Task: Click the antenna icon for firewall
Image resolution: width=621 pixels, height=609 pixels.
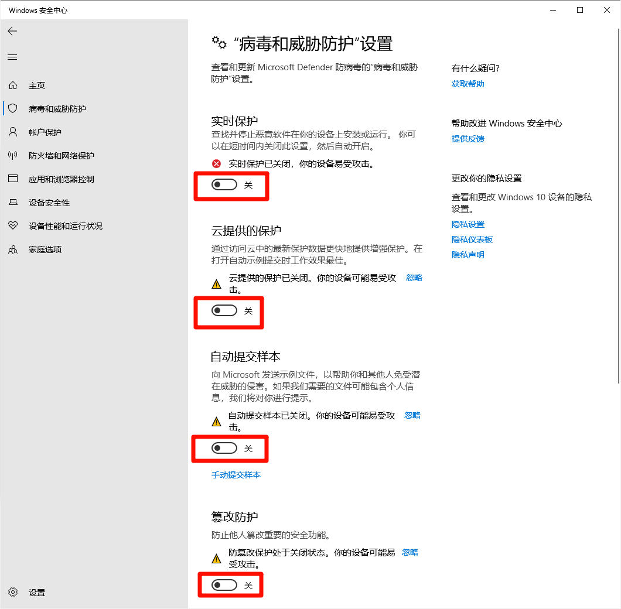Action: (x=13, y=155)
